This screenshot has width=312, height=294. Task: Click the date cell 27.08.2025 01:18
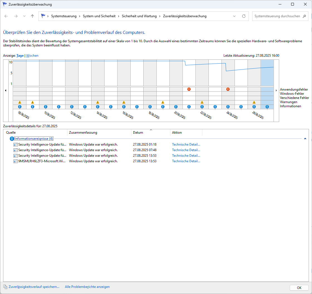145,144
